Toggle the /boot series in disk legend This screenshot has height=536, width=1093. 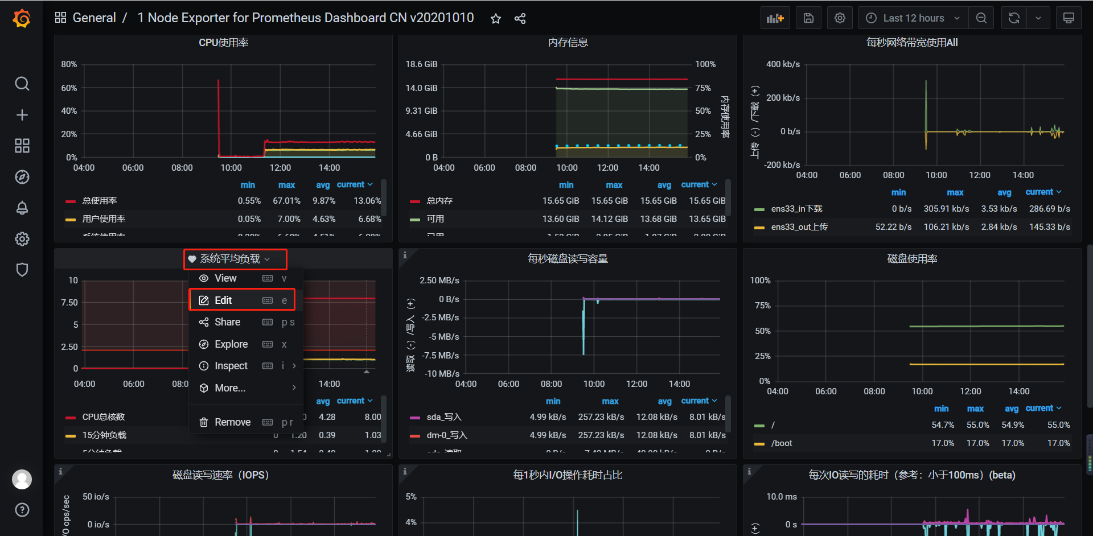coord(781,443)
